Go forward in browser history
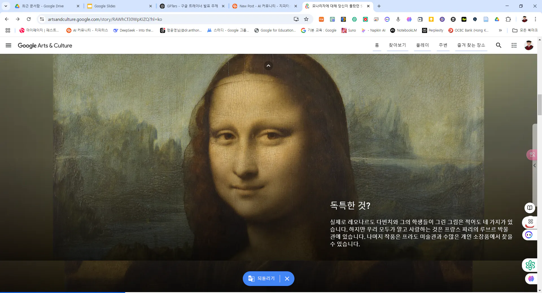Viewport: 542px width, 293px height. (x=18, y=19)
